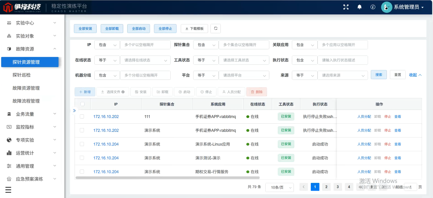Select 探针资源管理 menu item
The image size is (433, 198).
click(30, 62)
